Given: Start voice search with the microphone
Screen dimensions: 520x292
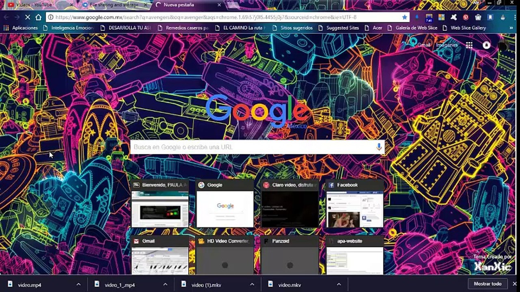Looking at the screenshot, I should pyautogui.click(x=379, y=147).
